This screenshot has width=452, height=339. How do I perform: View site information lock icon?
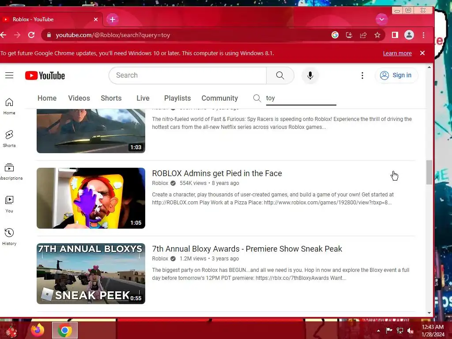pyautogui.click(x=49, y=35)
